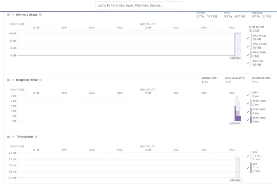Click the release marker on Throughput chart
277x184 pixels.
235,180
